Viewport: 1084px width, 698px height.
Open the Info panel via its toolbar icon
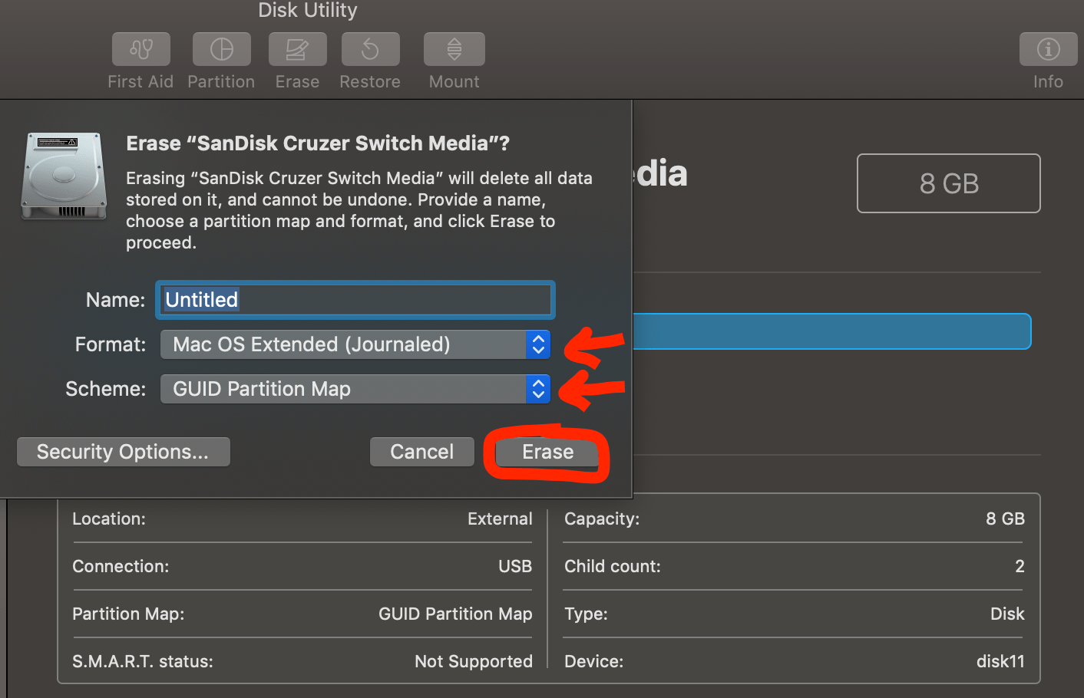(1048, 48)
